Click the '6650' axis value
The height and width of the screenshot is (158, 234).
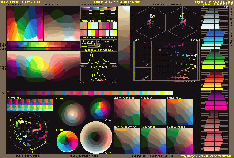[114, 66]
